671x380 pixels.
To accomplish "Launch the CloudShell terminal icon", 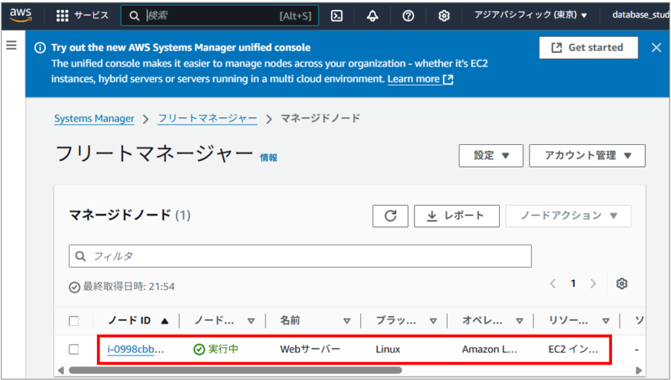I will [337, 16].
